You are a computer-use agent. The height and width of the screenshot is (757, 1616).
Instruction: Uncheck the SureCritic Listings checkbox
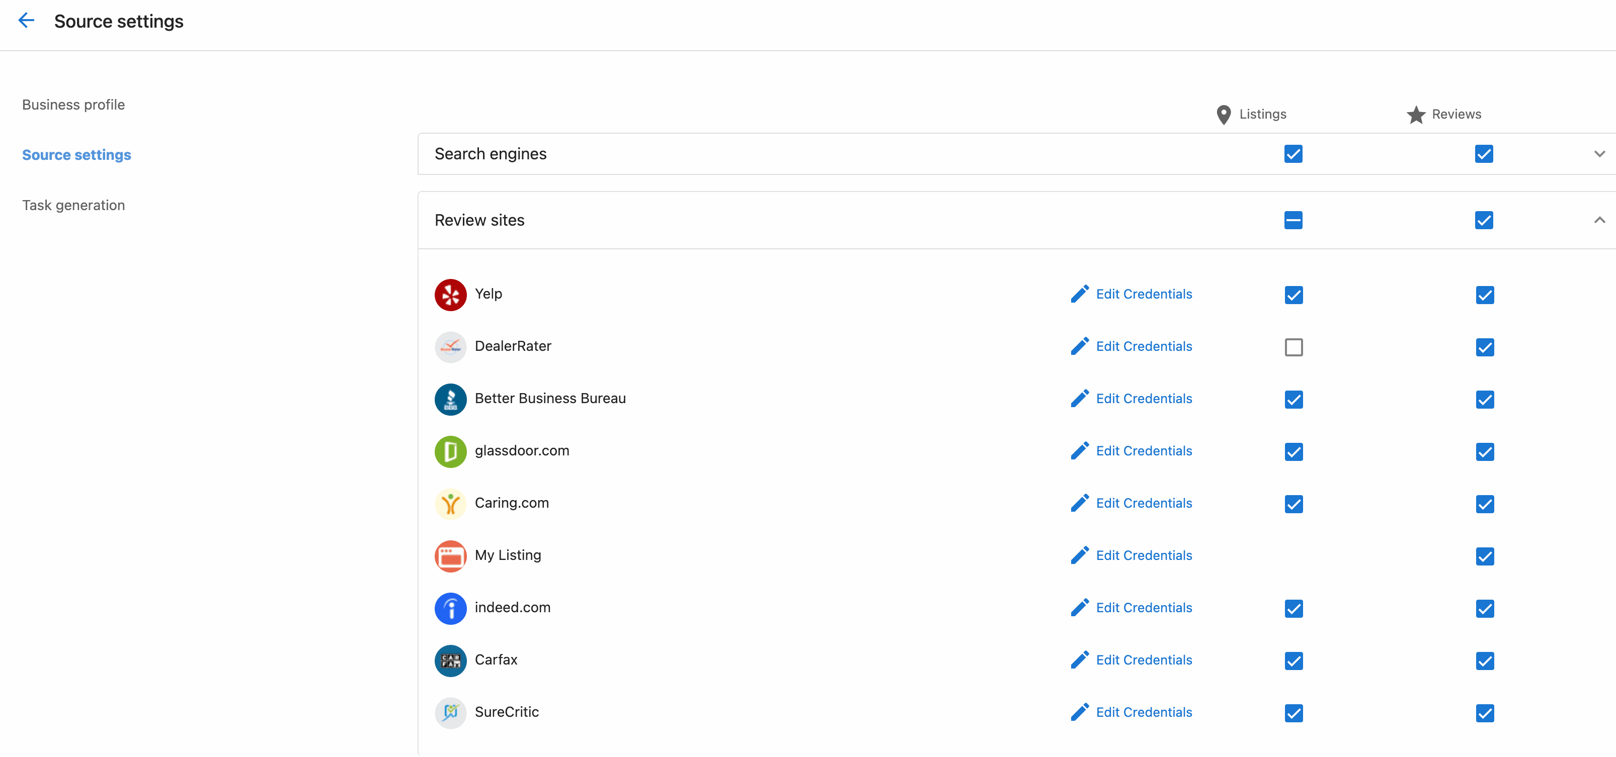point(1294,713)
